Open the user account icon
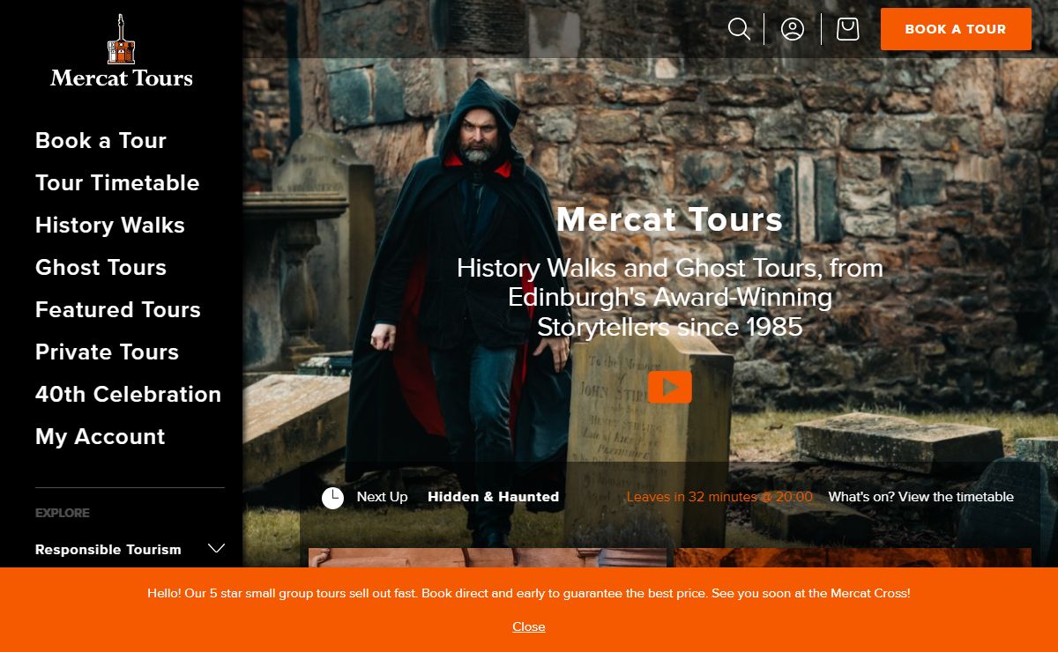The width and height of the screenshot is (1058, 652). pos(793,29)
